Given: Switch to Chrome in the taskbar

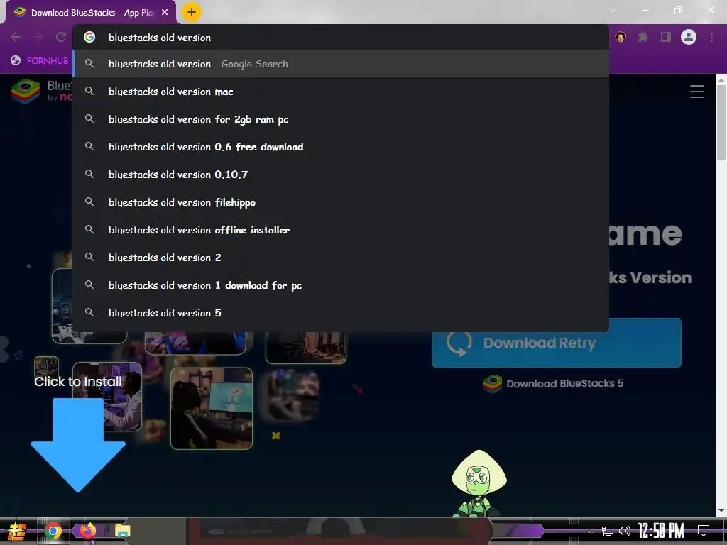Looking at the screenshot, I should click(x=53, y=531).
